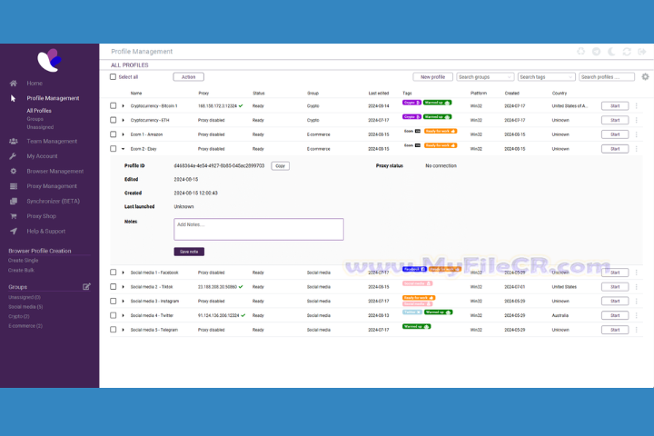Click the Proxy Management list icon
Screen dimensions: 654x436
pyautogui.click(x=14, y=186)
